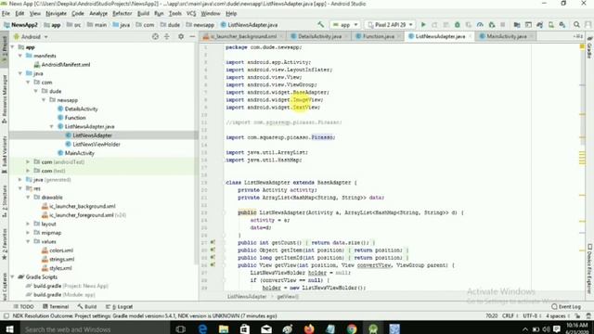
Task: Run the app with green play icon
Action: pyautogui.click(x=423, y=25)
